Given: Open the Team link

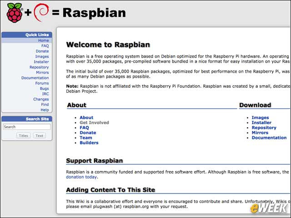Looking at the screenshot, I should pyautogui.click(x=85, y=138).
